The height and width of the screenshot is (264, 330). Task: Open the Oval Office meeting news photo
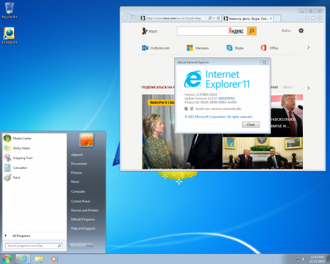(x=263, y=153)
